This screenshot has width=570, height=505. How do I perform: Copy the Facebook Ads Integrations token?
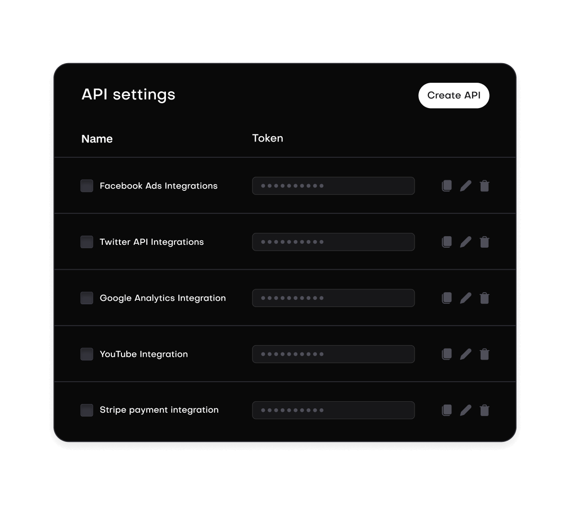coord(446,186)
